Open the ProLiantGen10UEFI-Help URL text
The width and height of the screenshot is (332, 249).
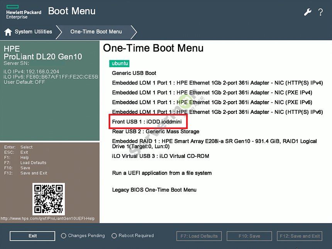click(47, 219)
